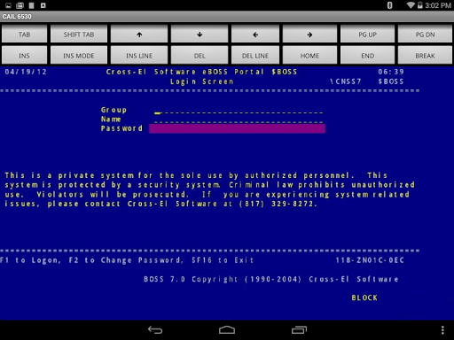Select the Group input field
The height and width of the screenshot is (340, 454).
239,112
